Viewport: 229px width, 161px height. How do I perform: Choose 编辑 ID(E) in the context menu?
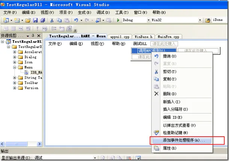click(x=182, y=117)
